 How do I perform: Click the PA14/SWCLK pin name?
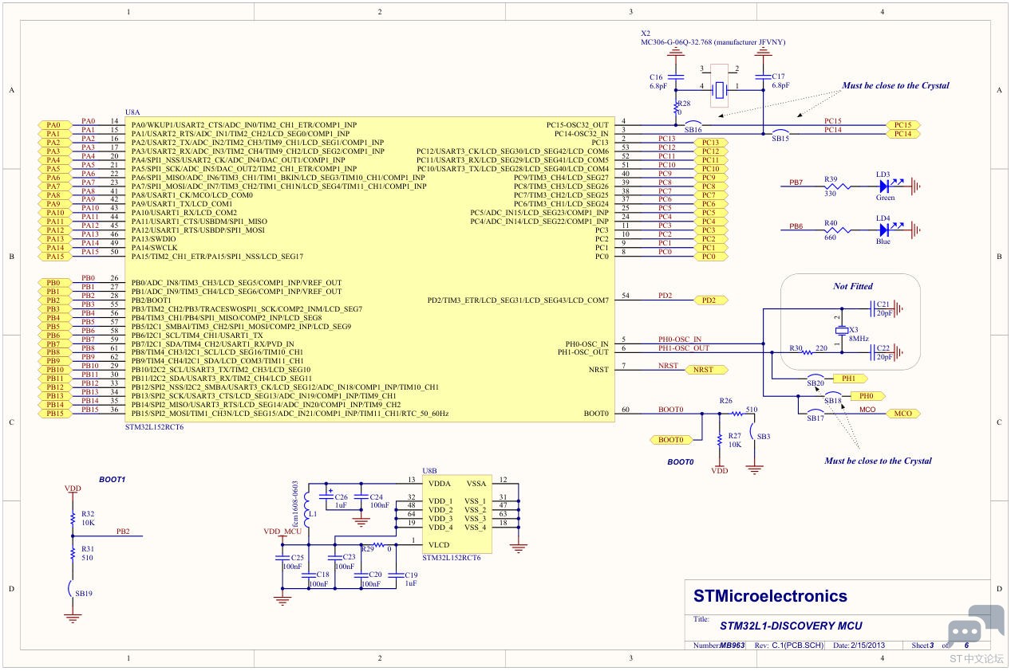click(x=154, y=248)
